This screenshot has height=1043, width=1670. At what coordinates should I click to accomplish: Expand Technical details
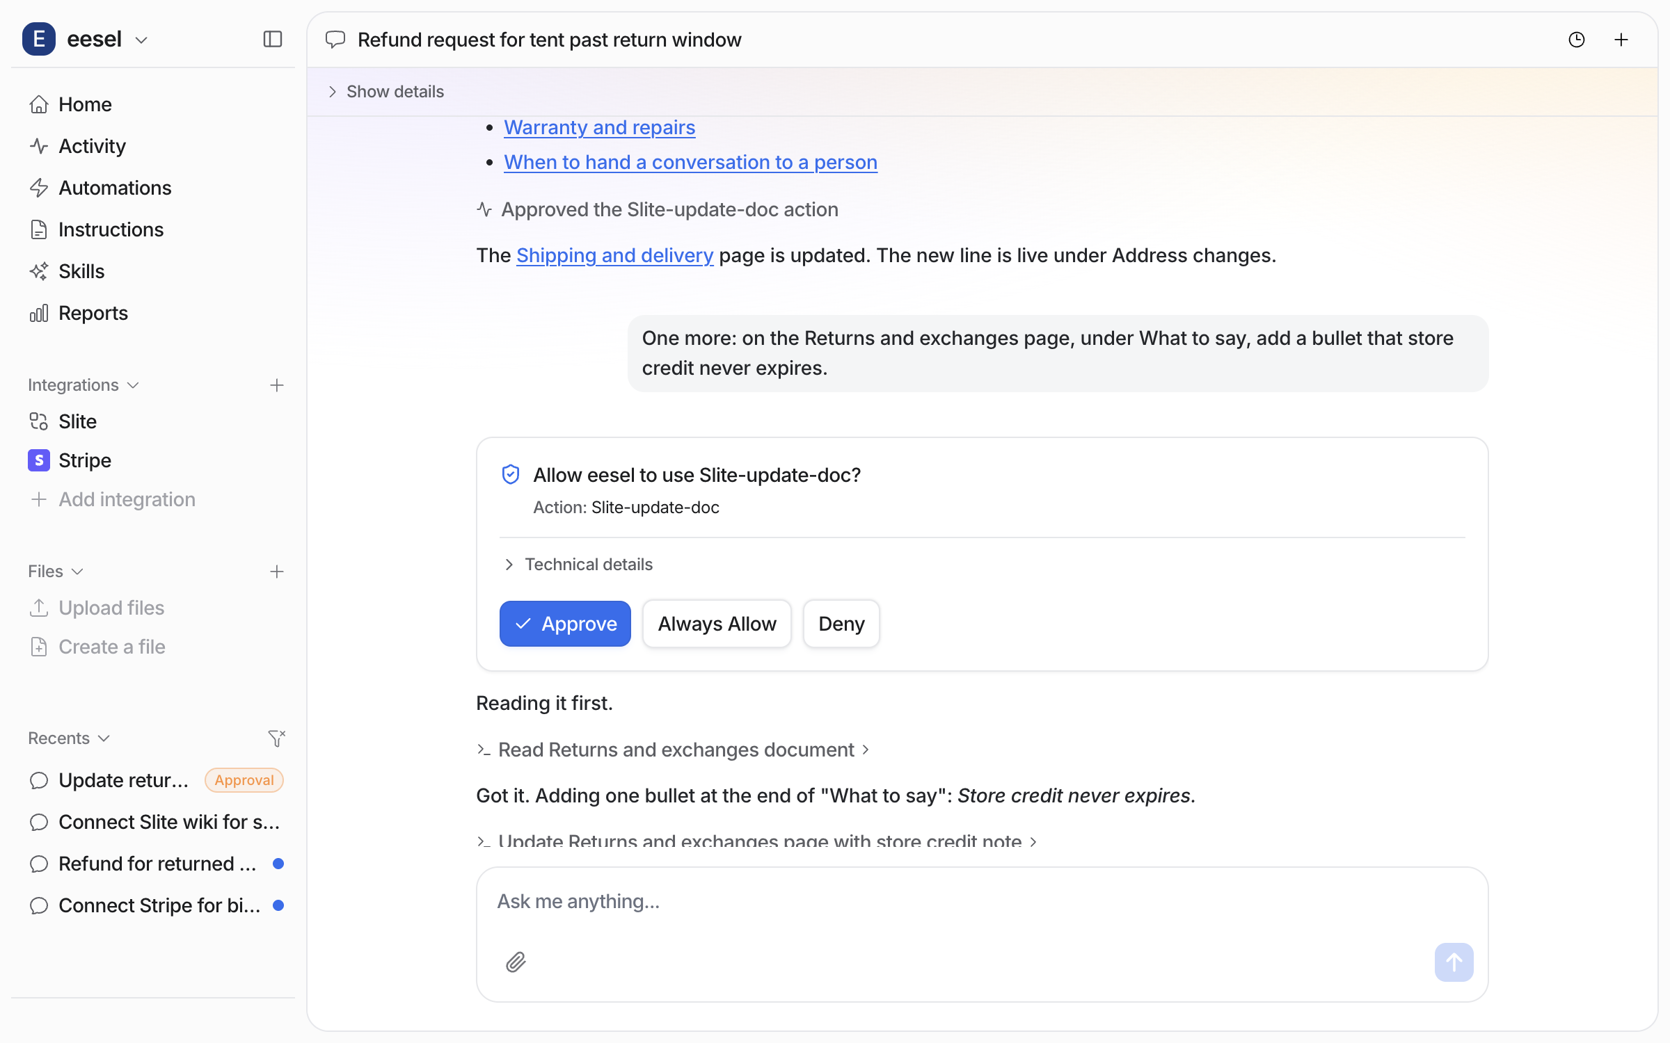578,564
